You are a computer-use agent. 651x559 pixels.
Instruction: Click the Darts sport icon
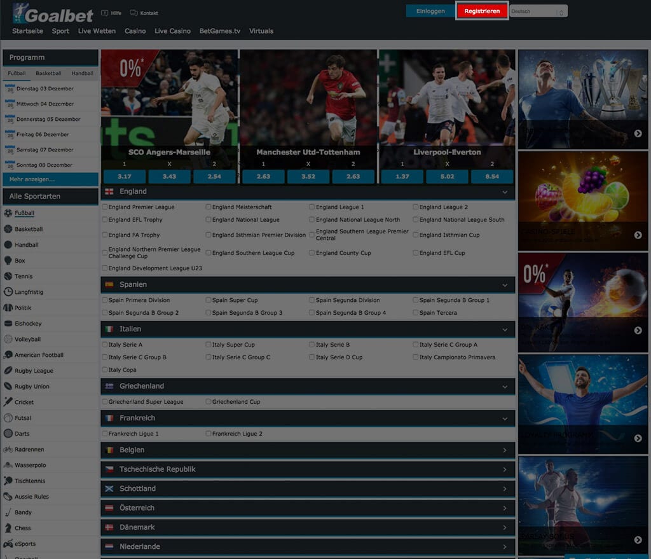pyautogui.click(x=9, y=433)
